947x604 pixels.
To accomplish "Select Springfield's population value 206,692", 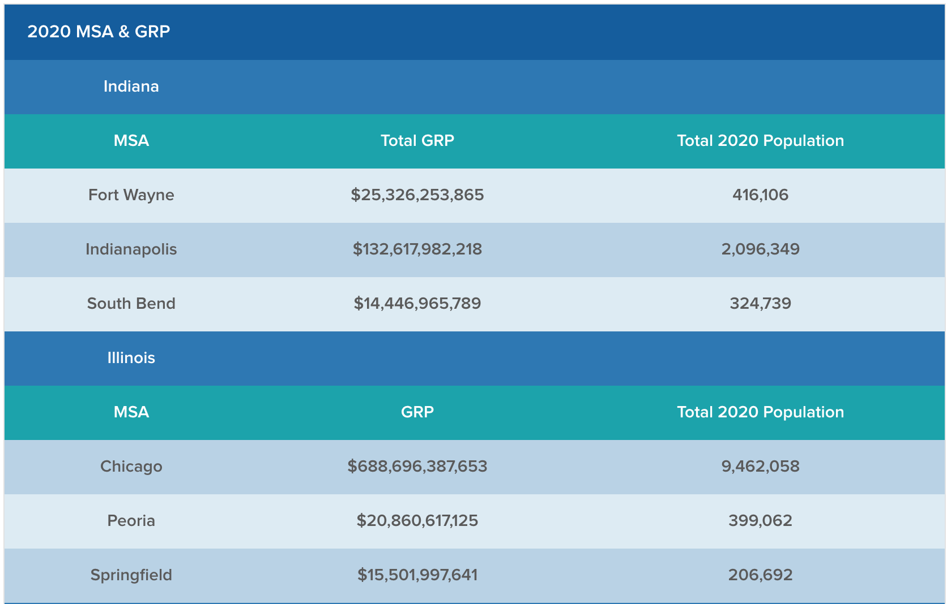I will coord(760,575).
